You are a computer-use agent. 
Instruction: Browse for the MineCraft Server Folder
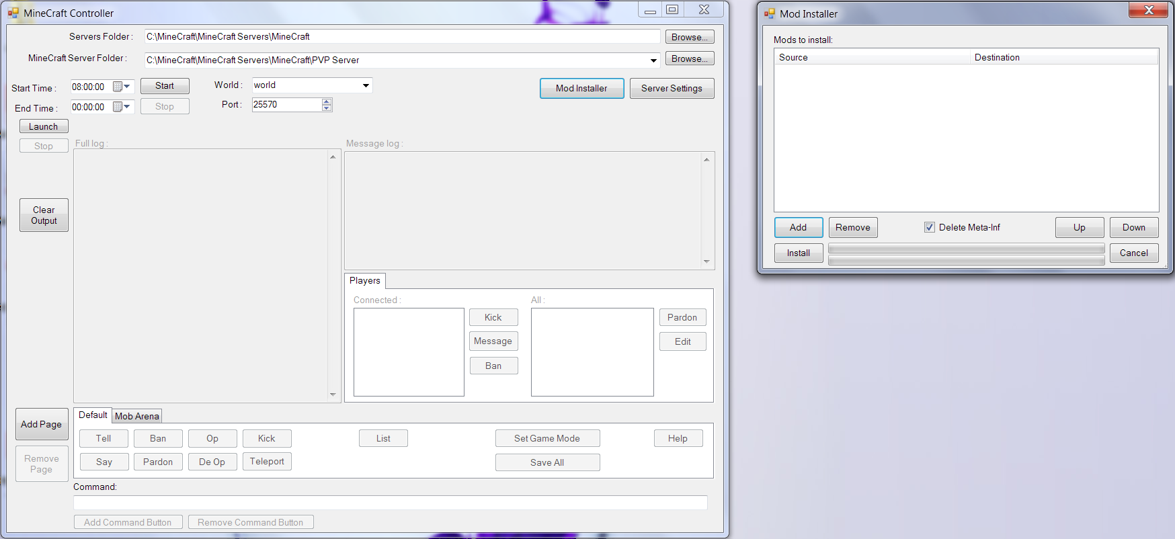[690, 58]
